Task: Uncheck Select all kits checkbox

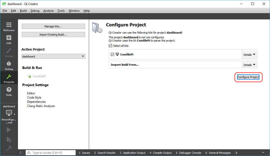Action: (111, 46)
